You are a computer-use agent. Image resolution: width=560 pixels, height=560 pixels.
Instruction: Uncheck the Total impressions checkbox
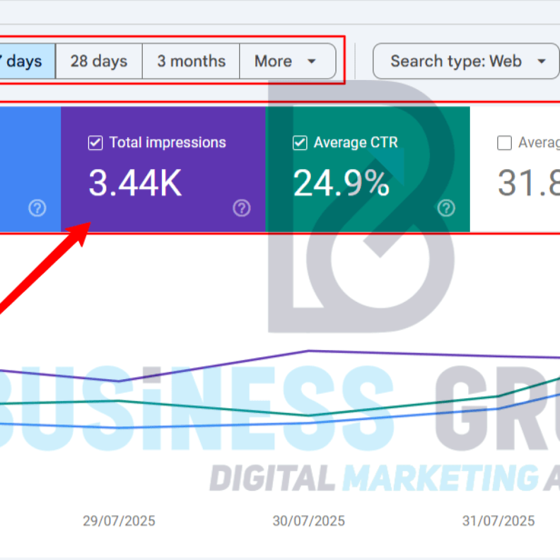pos(95,143)
